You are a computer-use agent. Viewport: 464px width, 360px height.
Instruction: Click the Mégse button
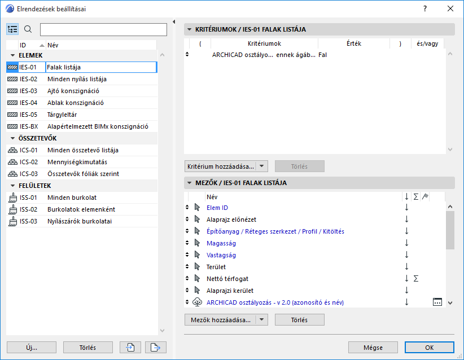click(x=373, y=347)
